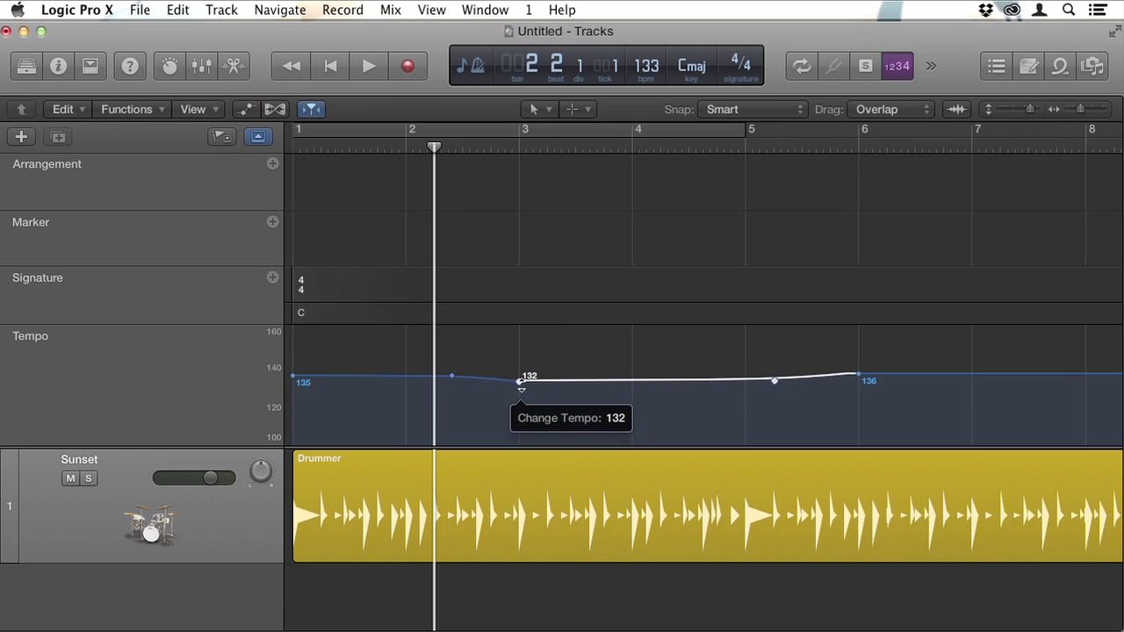Click the drum kit instrument icon

tap(150, 524)
